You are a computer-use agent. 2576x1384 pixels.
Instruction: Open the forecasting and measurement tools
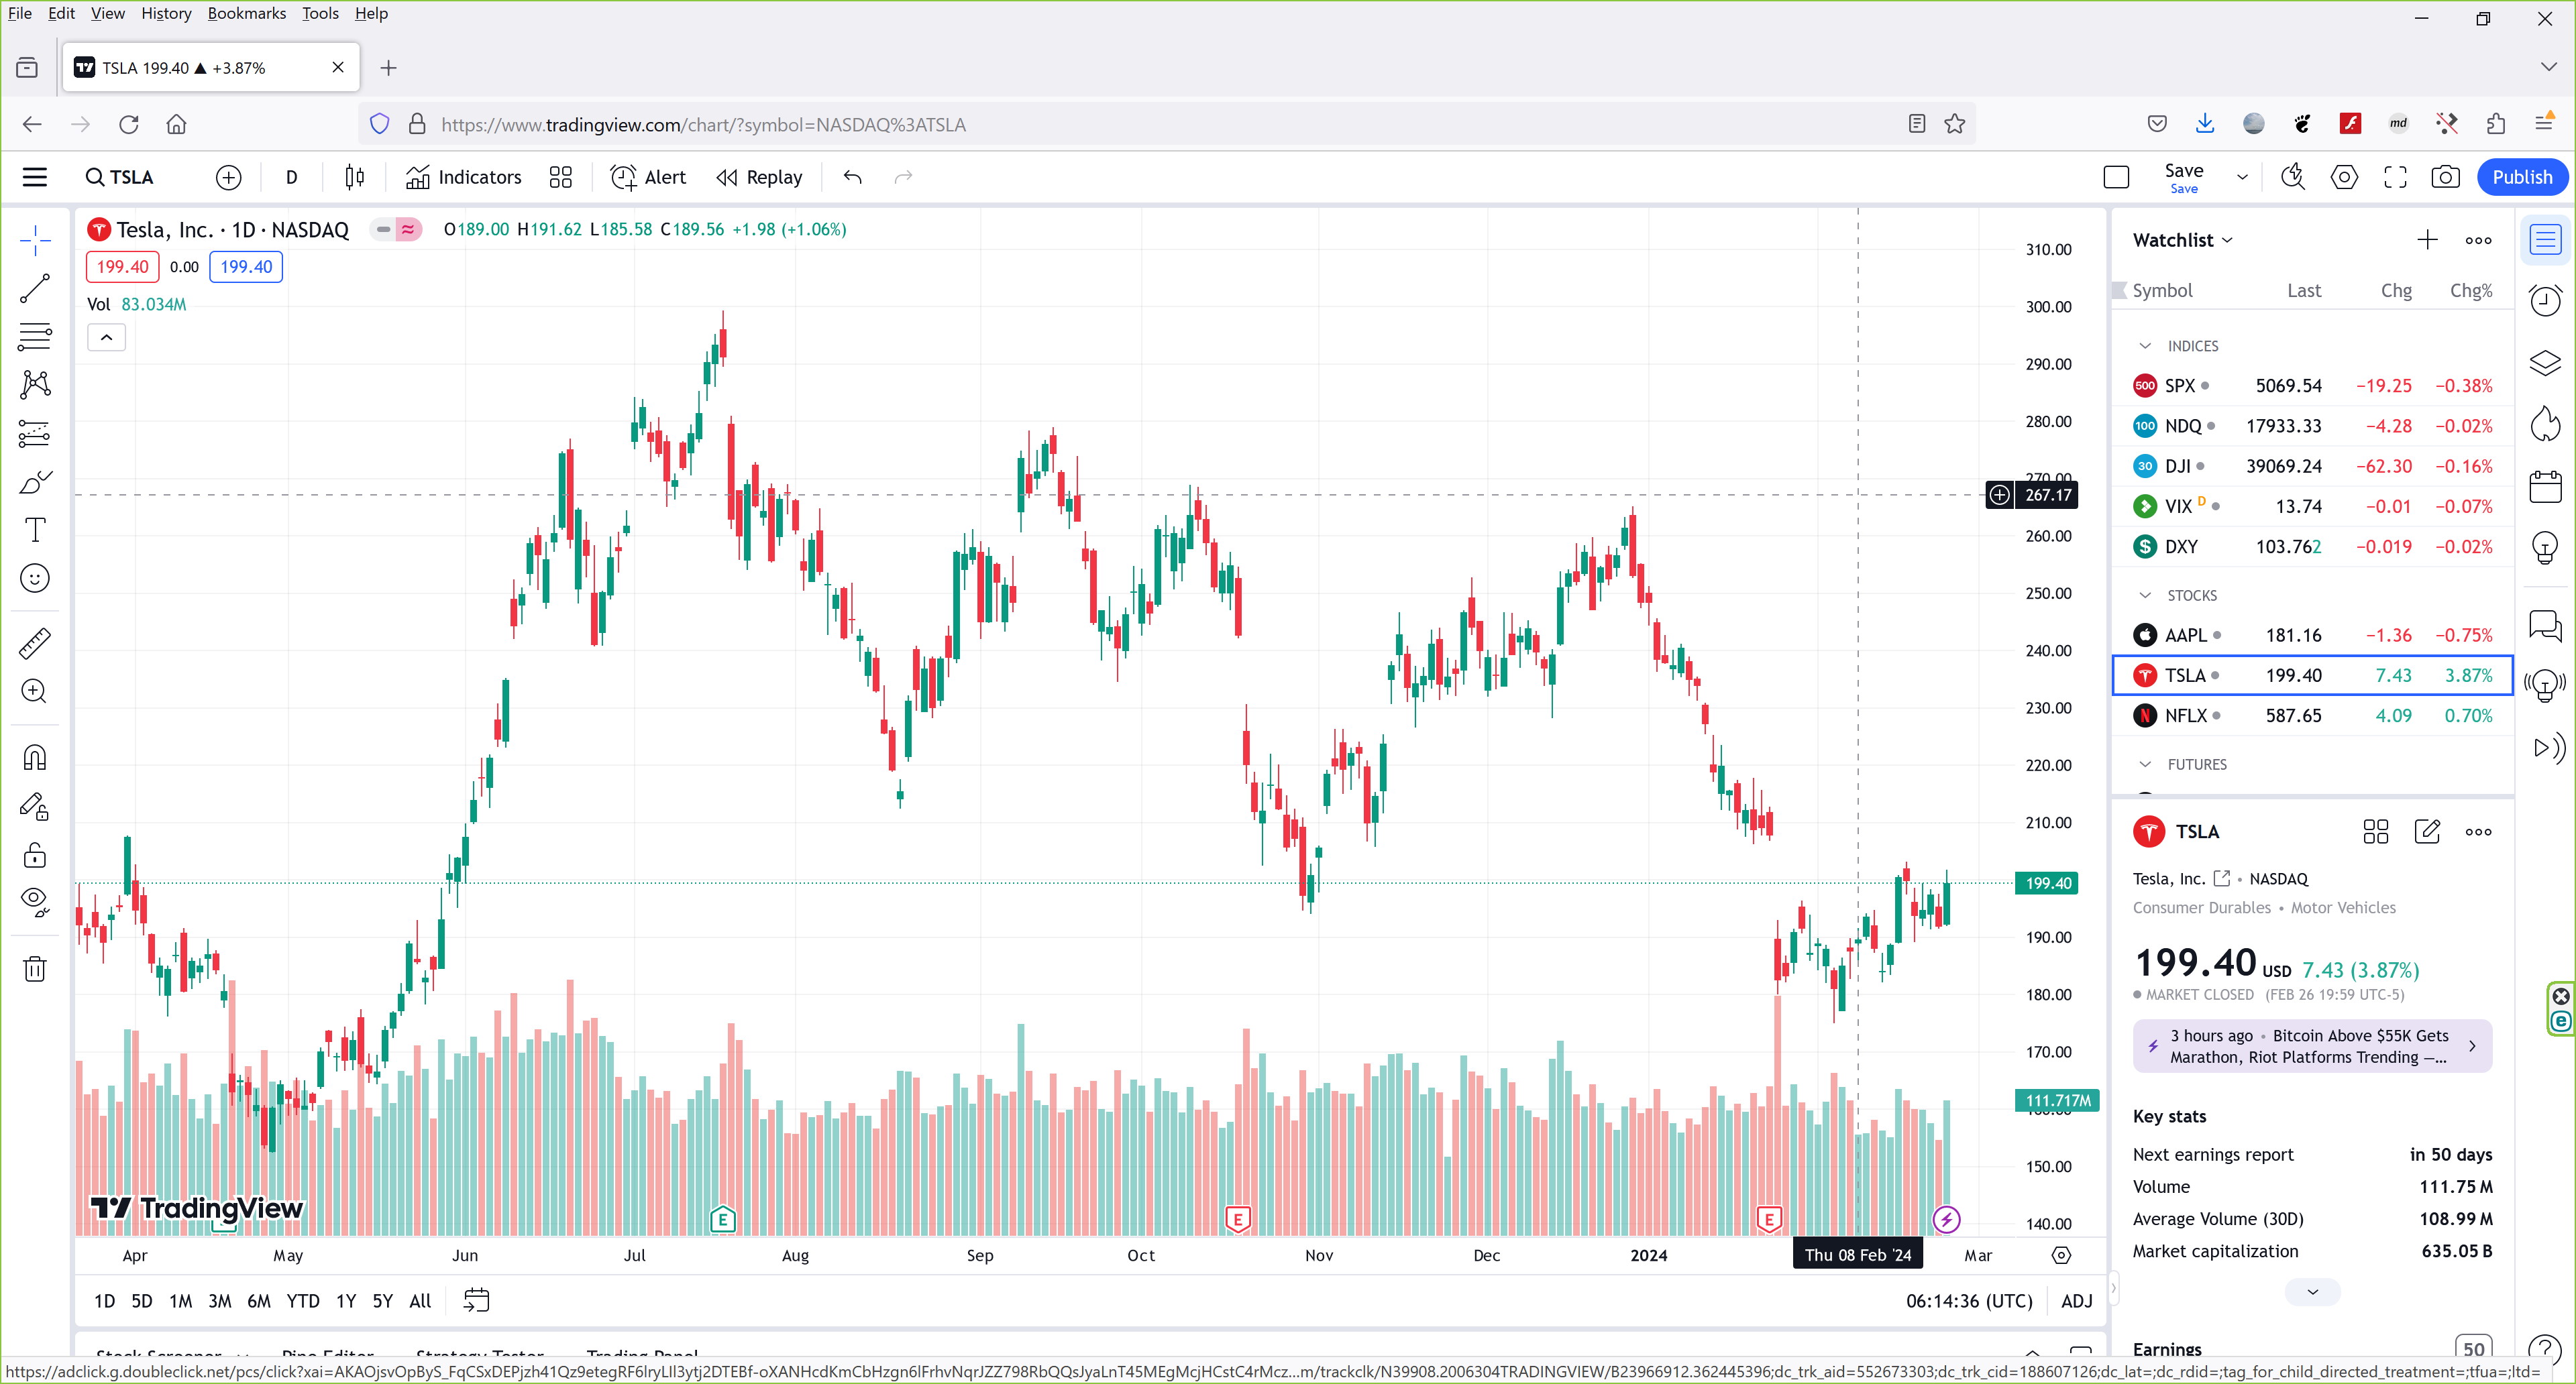[35, 432]
